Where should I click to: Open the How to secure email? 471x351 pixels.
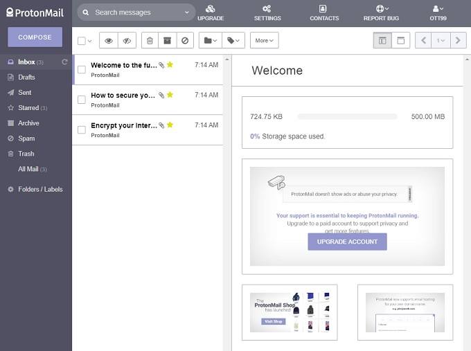tap(148, 100)
